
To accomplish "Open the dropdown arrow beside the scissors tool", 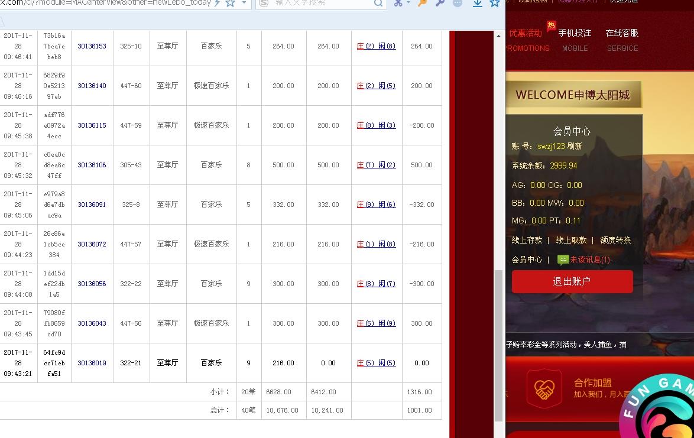I will click(x=408, y=3).
